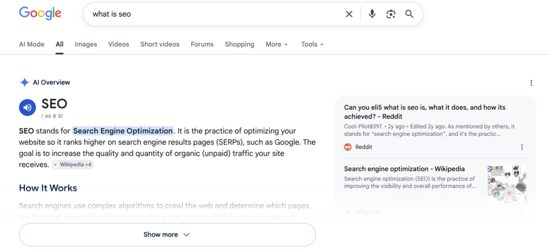Click the AI Overview sparkle icon
The width and height of the screenshot is (550, 252).
24,82
